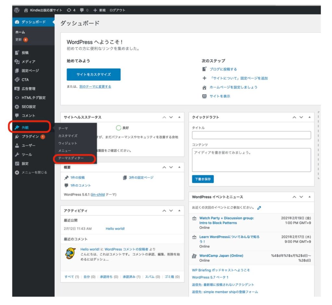Screen dimensions: 332x305
Task: Open 3件の固定ページ link
Action: pyautogui.click(x=141, y=178)
